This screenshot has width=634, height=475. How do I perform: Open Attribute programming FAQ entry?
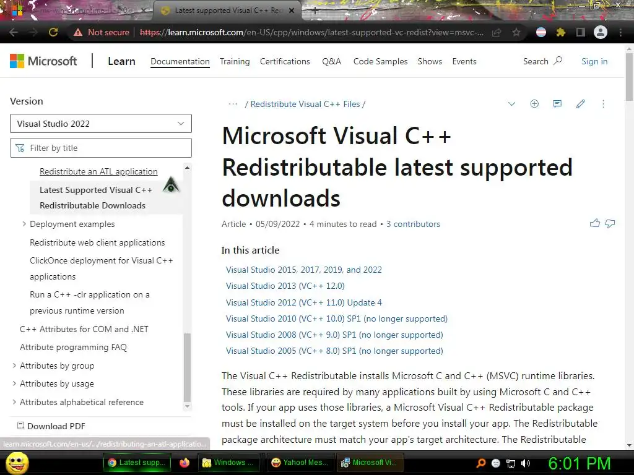point(73,348)
